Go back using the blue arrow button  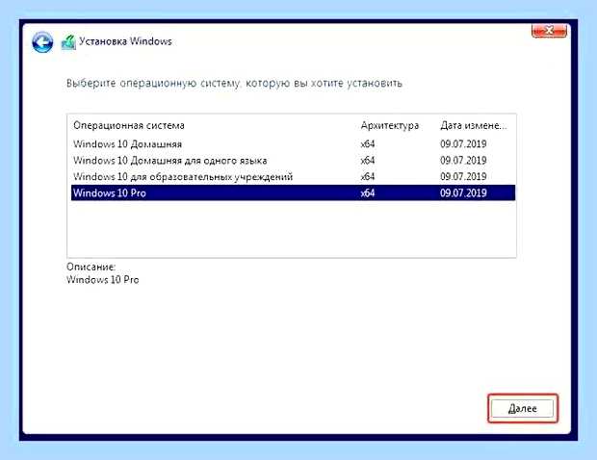pyautogui.click(x=42, y=41)
